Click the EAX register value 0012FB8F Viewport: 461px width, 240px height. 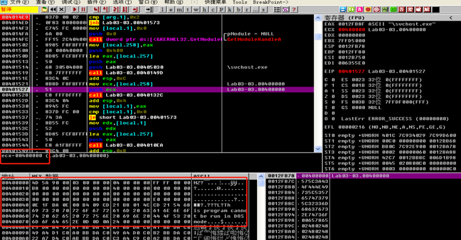(x=351, y=24)
